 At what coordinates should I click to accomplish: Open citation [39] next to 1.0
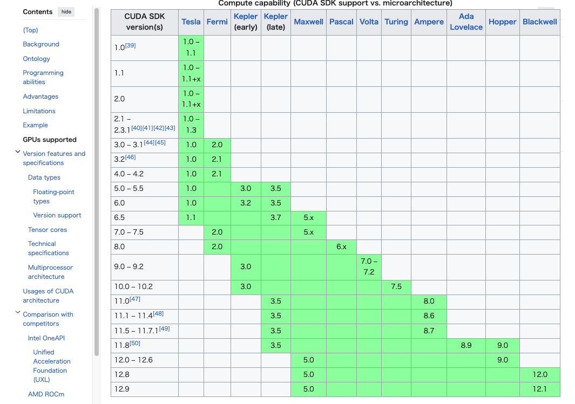[131, 45]
